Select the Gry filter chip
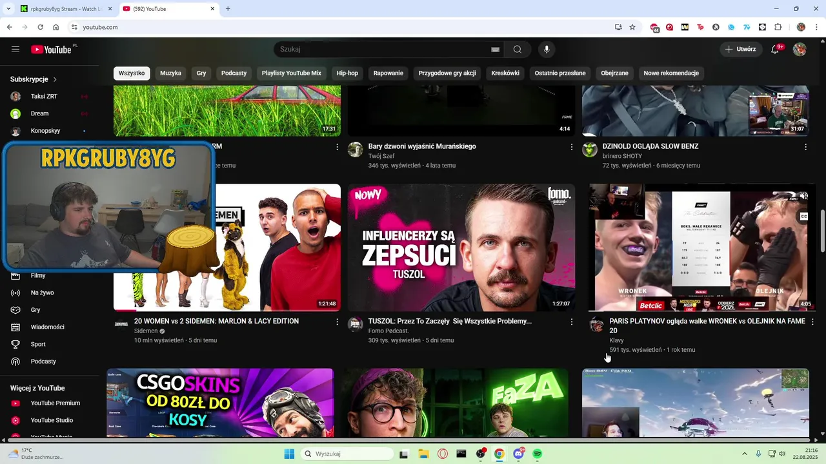The height and width of the screenshot is (464, 826). (201, 73)
